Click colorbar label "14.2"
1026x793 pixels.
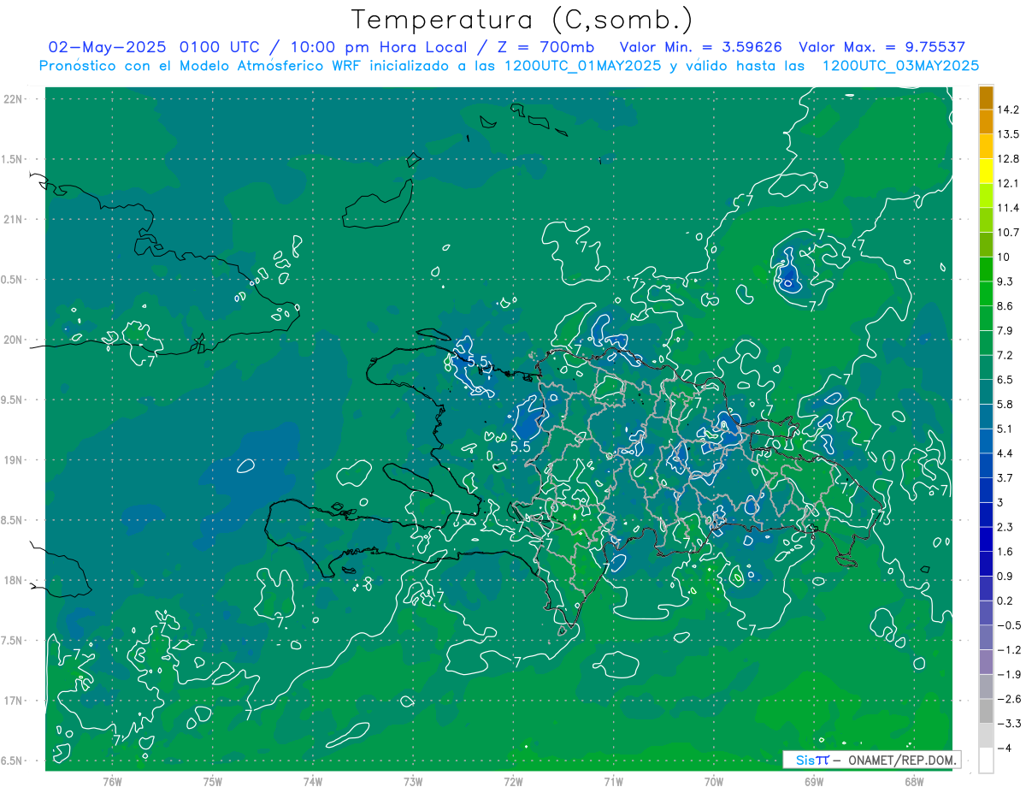1007,109
